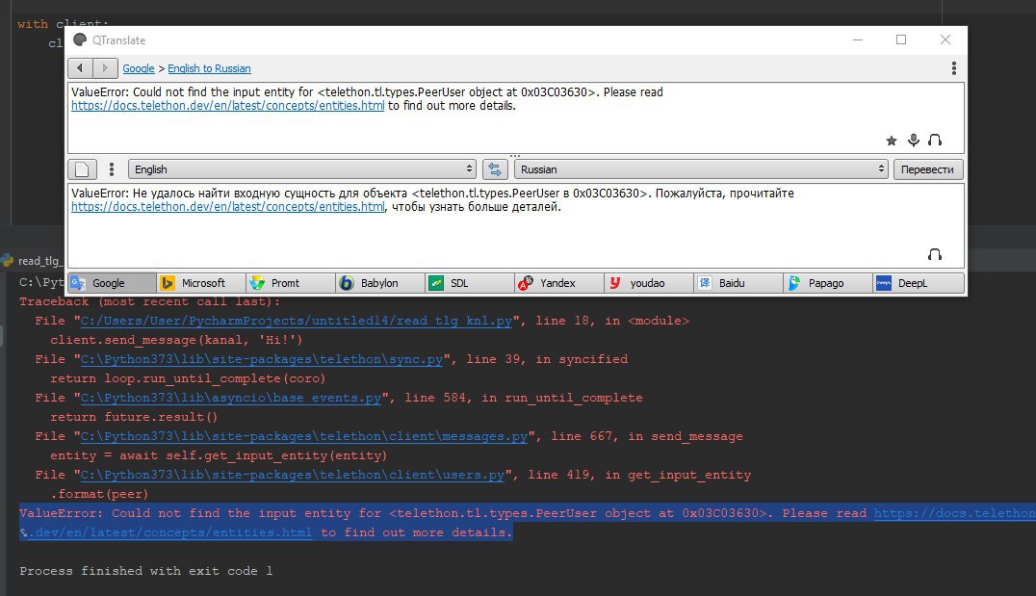Select the Babylon translation service tab

pyautogui.click(x=380, y=283)
